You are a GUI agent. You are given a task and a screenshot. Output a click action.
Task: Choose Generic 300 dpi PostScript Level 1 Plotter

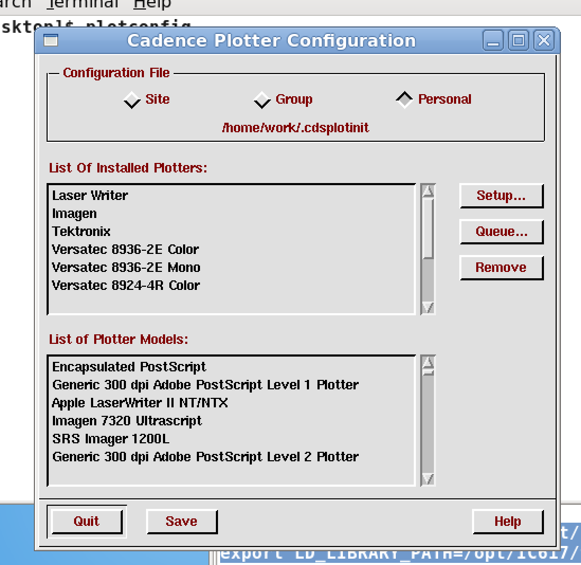[x=232, y=385]
